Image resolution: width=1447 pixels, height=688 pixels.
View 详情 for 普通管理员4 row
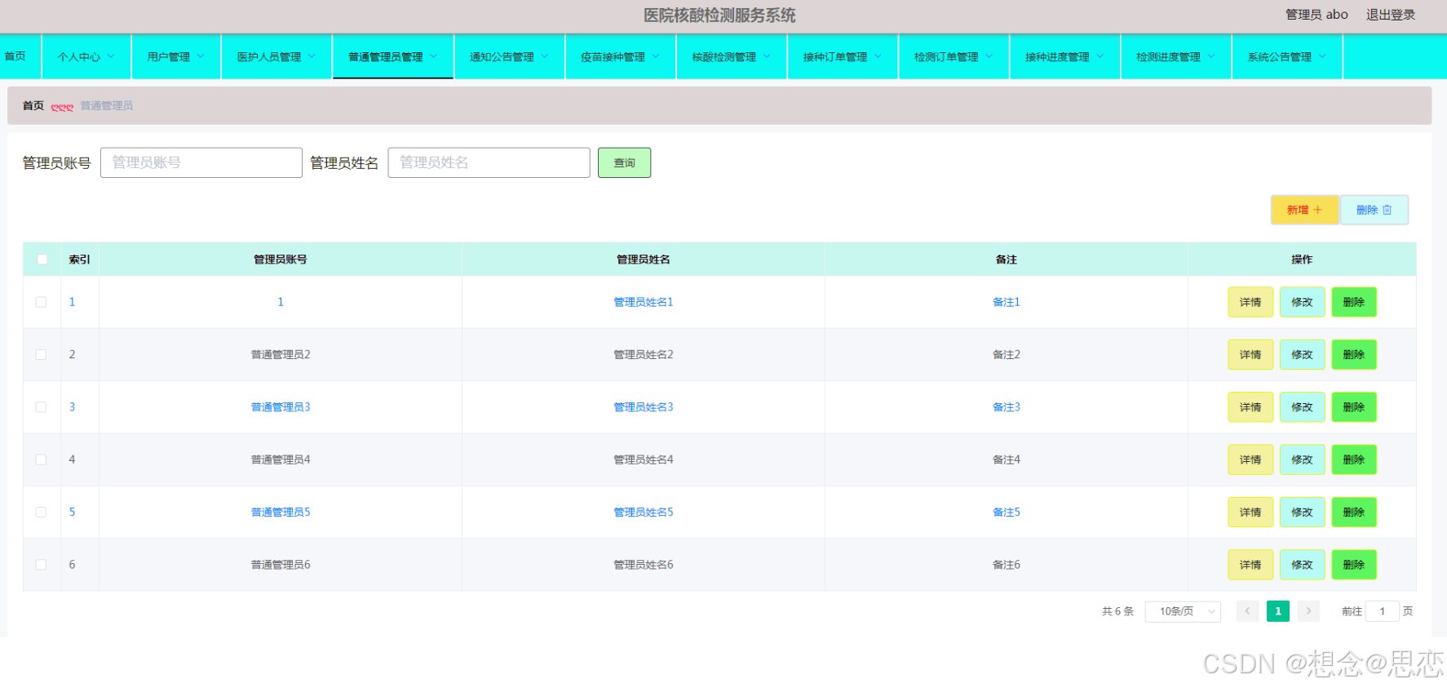coord(1250,459)
